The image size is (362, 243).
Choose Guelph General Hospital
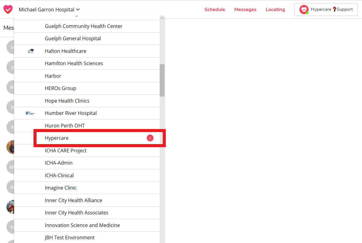(87, 39)
